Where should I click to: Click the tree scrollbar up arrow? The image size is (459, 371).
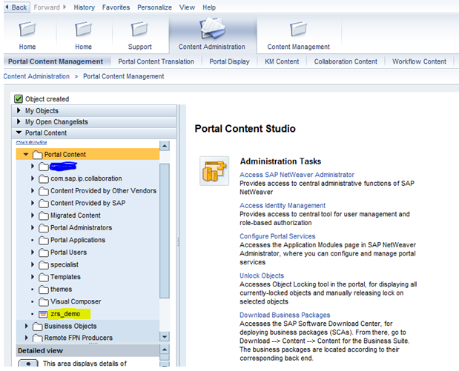click(165, 146)
